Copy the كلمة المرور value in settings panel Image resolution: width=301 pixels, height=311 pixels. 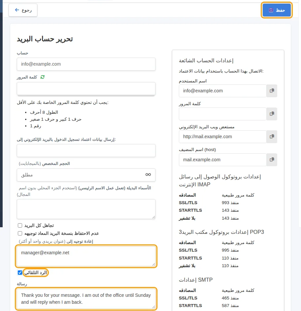pyautogui.click(x=272, y=114)
